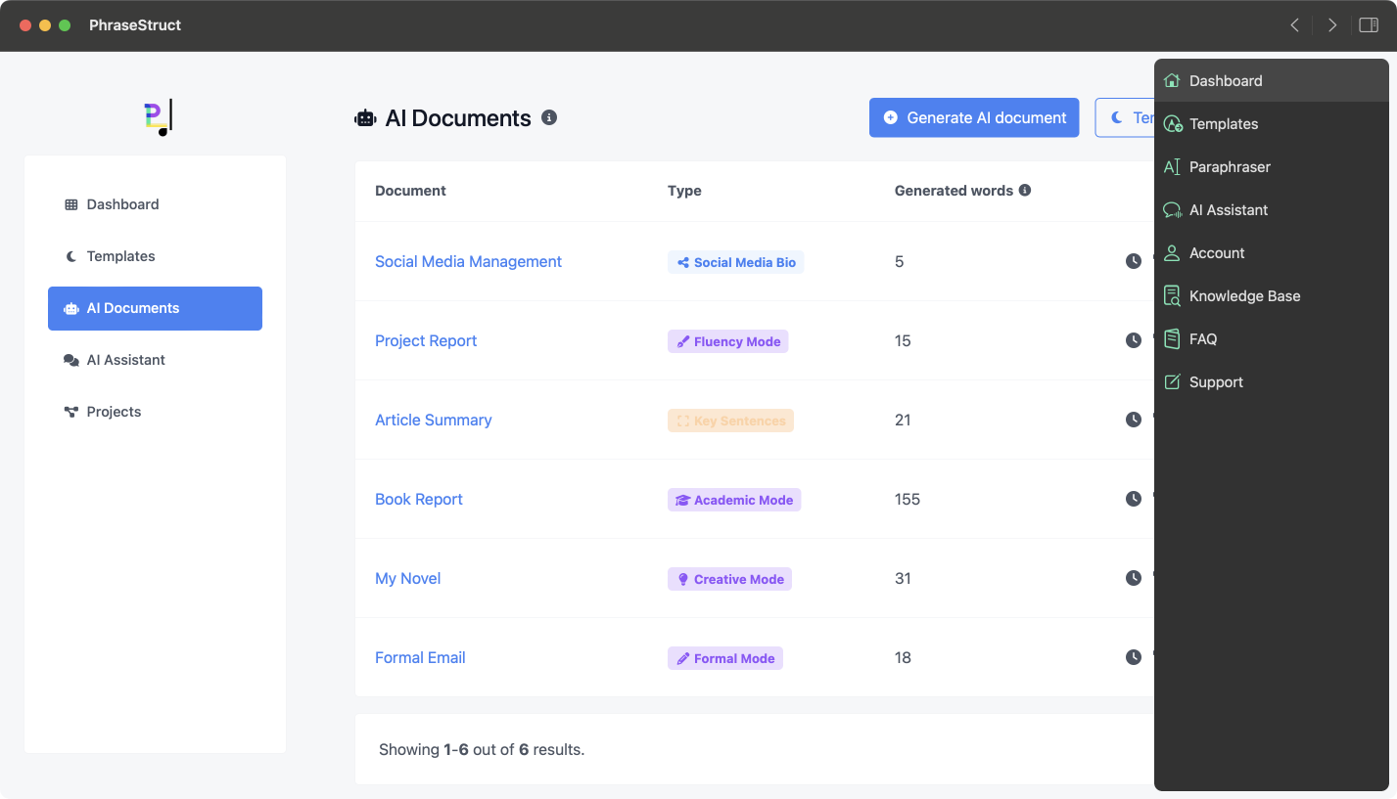Open Paraphraser from the dropdown menu
Viewport: 1397px width, 799px height.
coord(1229,167)
